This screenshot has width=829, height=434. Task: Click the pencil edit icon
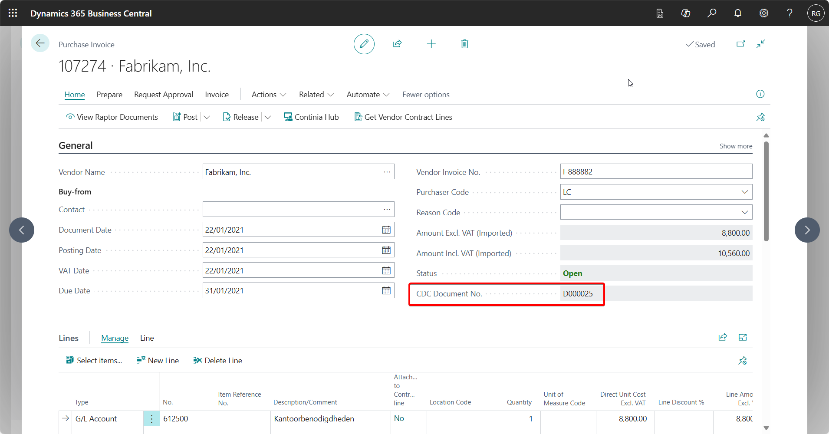point(364,44)
